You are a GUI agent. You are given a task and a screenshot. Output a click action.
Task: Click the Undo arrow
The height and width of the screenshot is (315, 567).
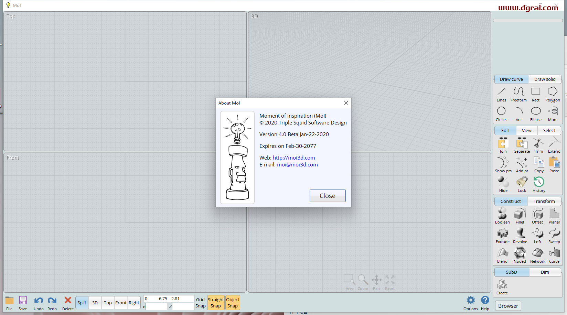click(39, 303)
